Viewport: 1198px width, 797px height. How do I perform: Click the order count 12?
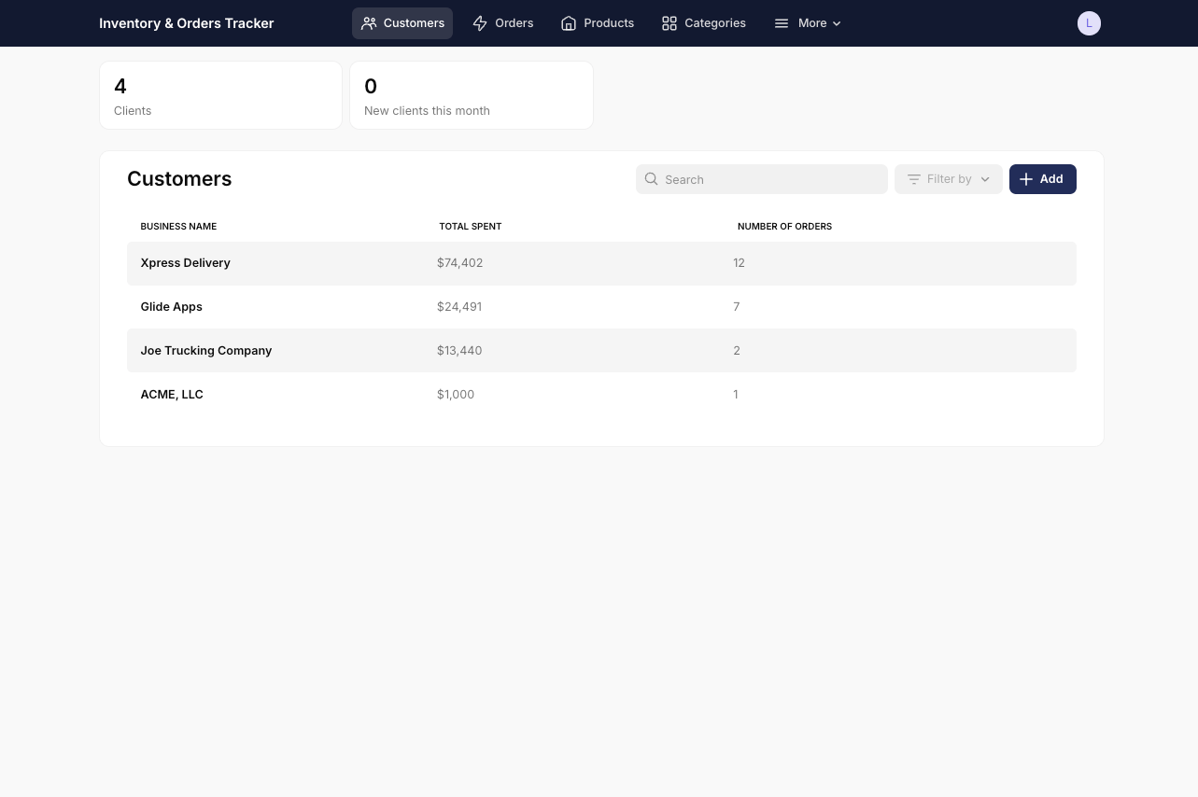click(x=739, y=263)
